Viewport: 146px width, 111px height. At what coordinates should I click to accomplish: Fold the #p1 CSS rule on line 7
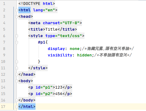tap(17, 42)
